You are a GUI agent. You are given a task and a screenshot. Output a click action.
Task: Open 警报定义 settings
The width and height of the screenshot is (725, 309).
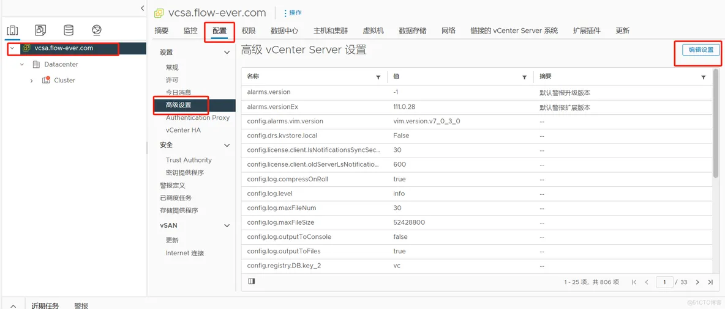pyautogui.click(x=173, y=186)
